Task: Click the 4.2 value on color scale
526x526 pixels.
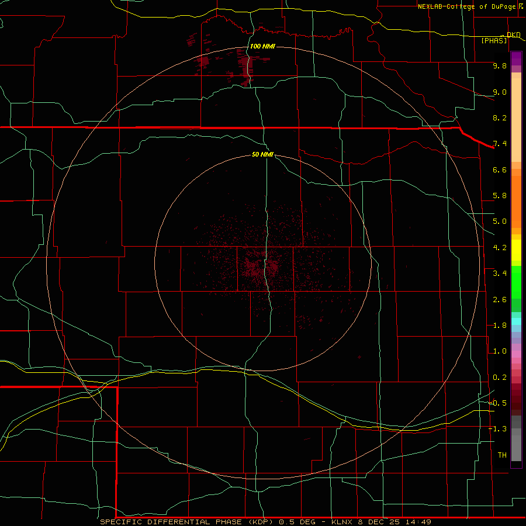Action: [x=500, y=248]
